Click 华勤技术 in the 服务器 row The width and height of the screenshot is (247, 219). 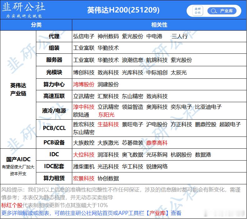108,60
